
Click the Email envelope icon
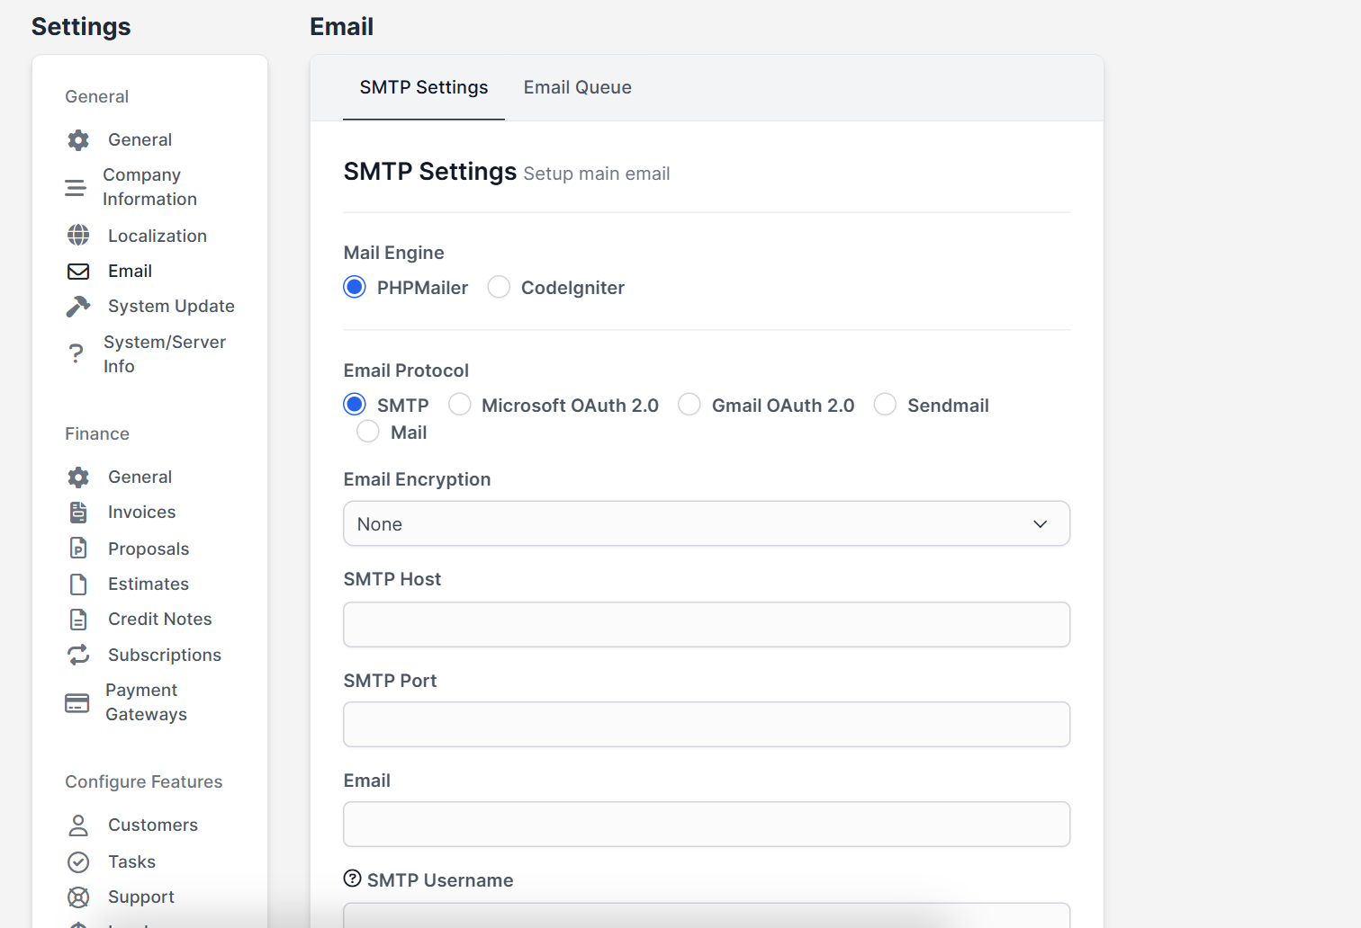point(78,272)
